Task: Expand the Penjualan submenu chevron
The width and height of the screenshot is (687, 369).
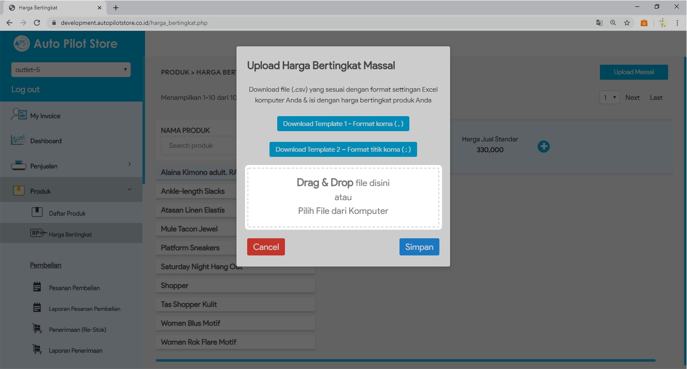Action: pos(130,164)
